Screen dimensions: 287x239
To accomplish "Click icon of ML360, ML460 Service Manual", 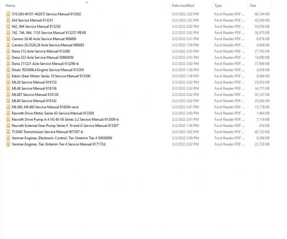I will coord(8,107).
